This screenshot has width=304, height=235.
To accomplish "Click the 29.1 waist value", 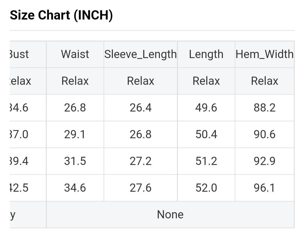I will pyautogui.click(x=75, y=135).
